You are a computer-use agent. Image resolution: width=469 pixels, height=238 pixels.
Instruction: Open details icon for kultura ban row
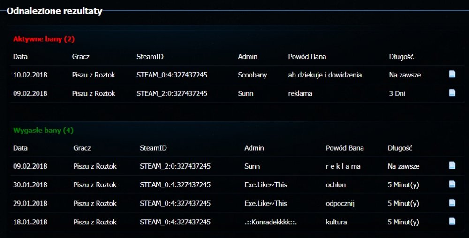click(x=452, y=221)
